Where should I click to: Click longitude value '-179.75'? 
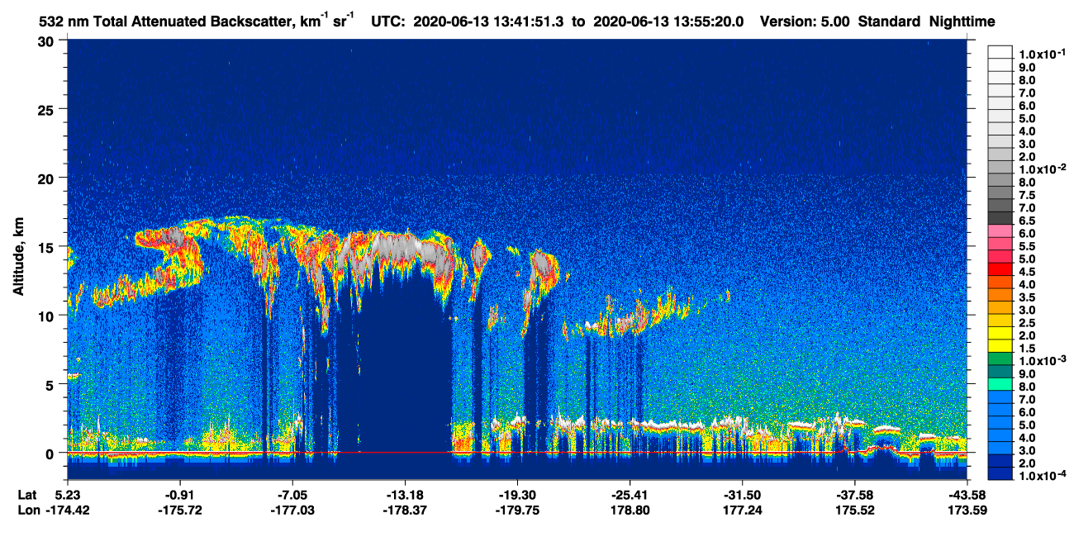(517, 511)
